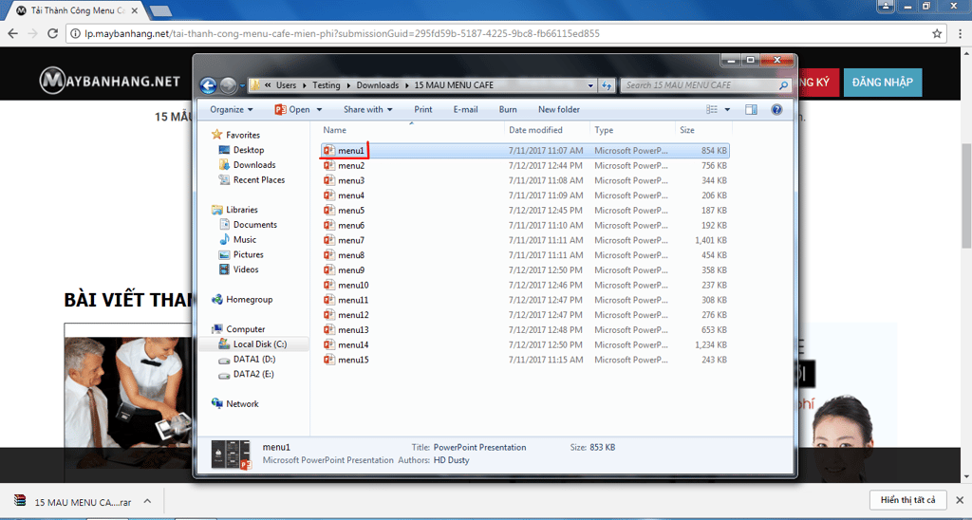The height and width of the screenshot is (520, 972).
Task: Click the refresh icon beside the address bar
Action: (607, 85)
